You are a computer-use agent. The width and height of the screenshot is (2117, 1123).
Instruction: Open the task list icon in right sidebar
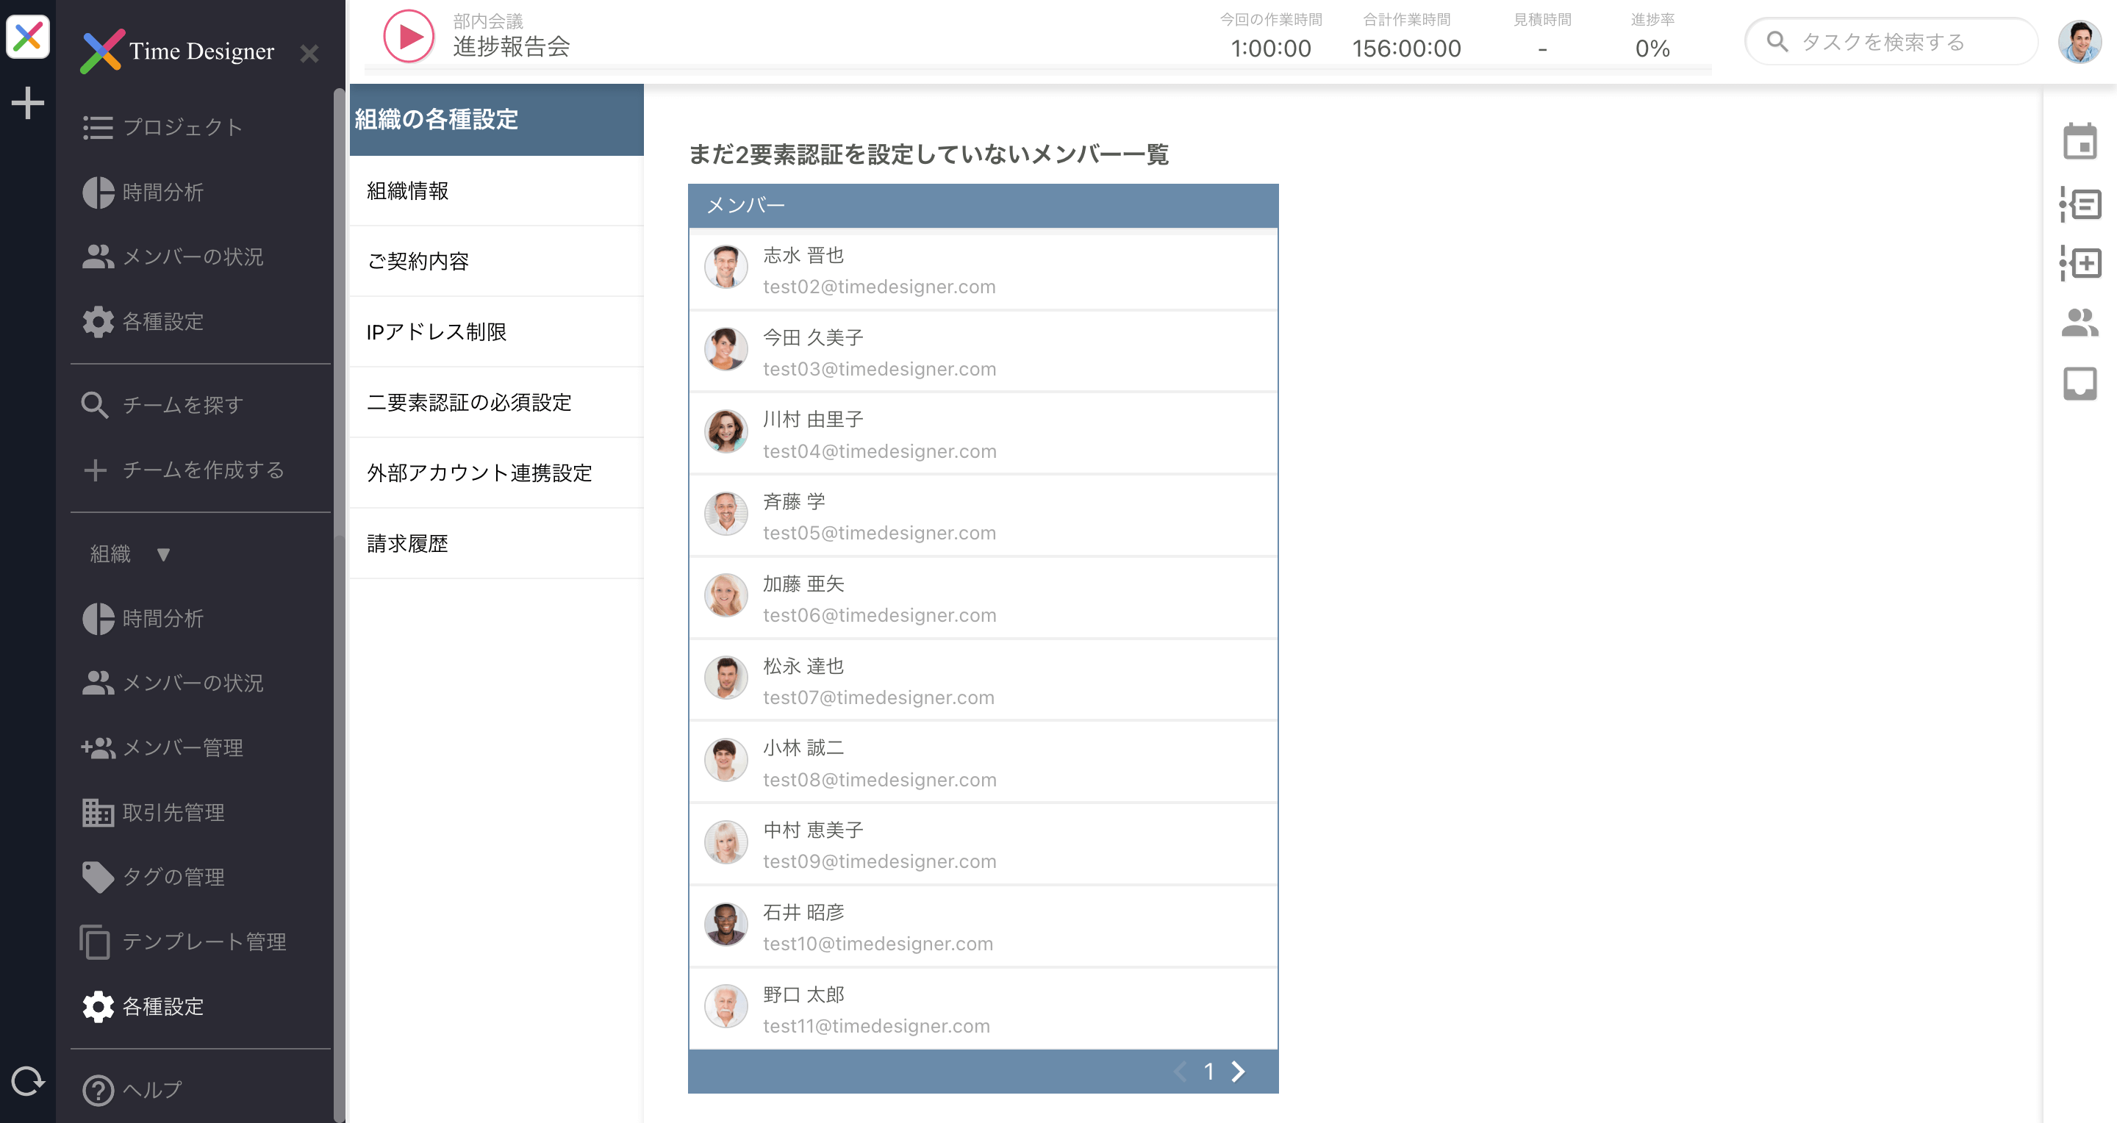click(x=2080, y=204)
